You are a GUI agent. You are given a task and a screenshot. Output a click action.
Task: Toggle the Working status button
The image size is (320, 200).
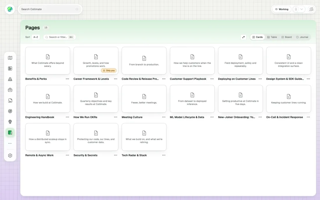pyautogui.click(x=282, y=9)
